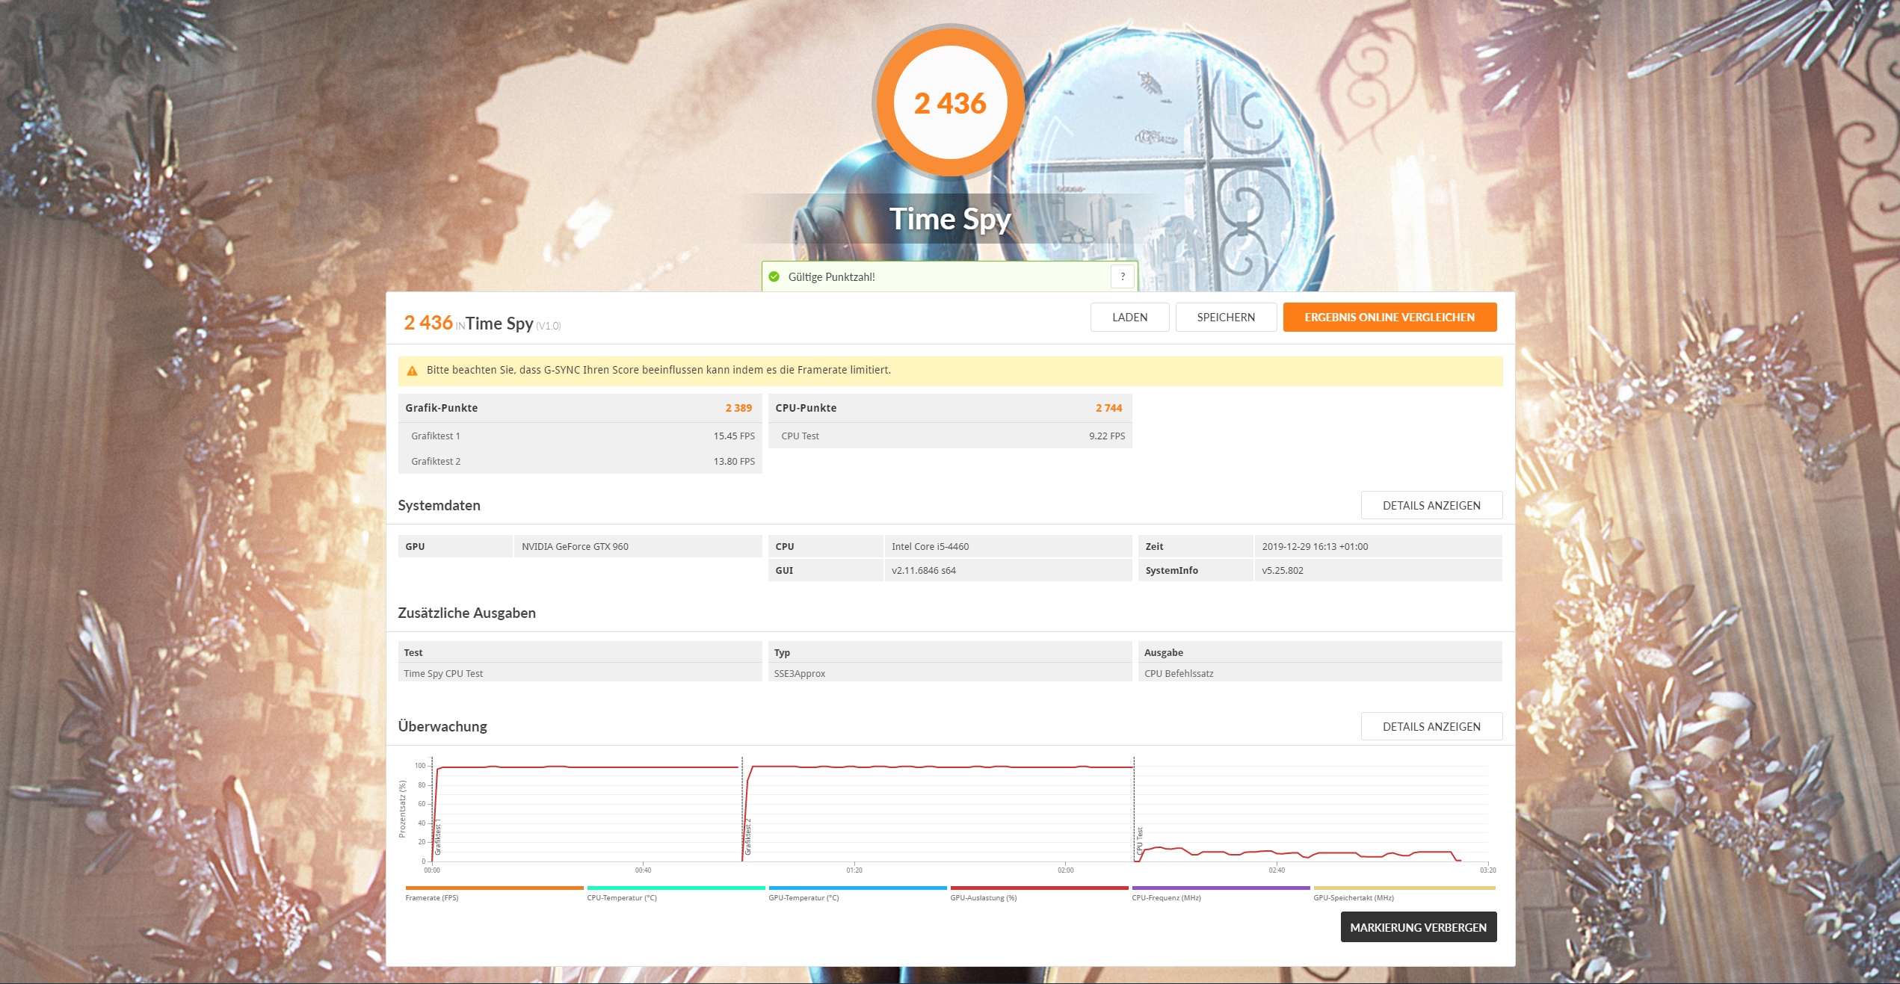1900x984 pixels.
Task: Toggle CPU-Frequenz legend series
Action: pos(1221,894)
